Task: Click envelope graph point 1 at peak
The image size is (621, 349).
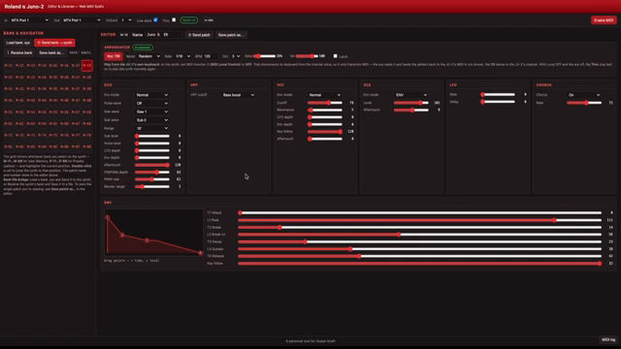Action: (x=108, y=217)
